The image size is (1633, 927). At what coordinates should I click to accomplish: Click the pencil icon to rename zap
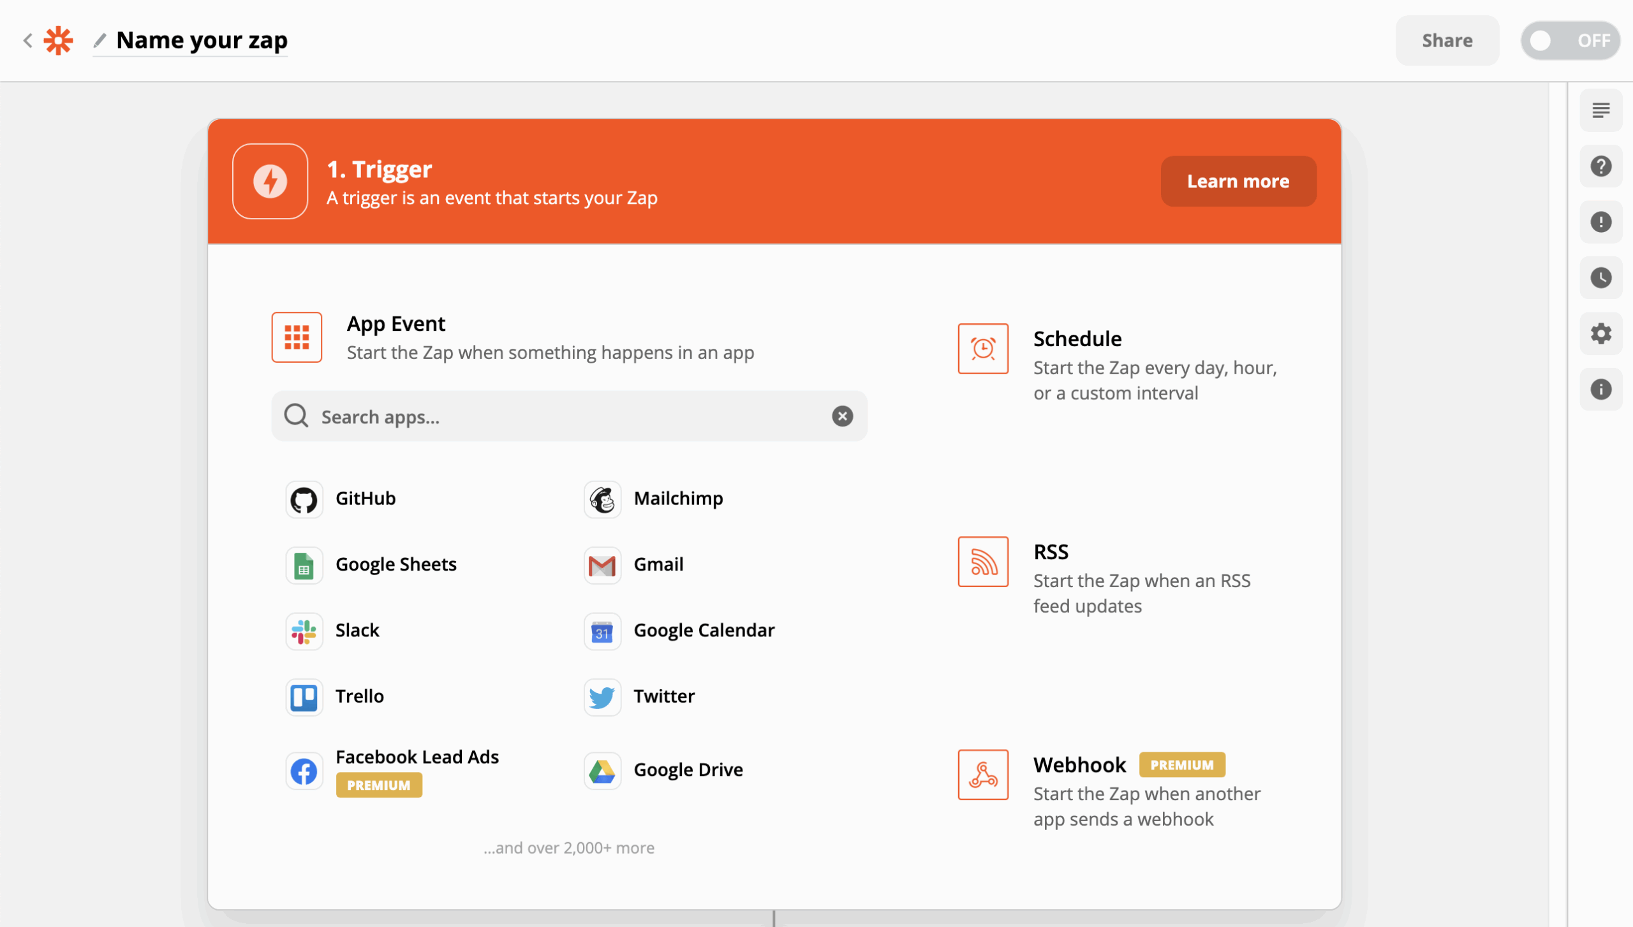pos(100,40)
